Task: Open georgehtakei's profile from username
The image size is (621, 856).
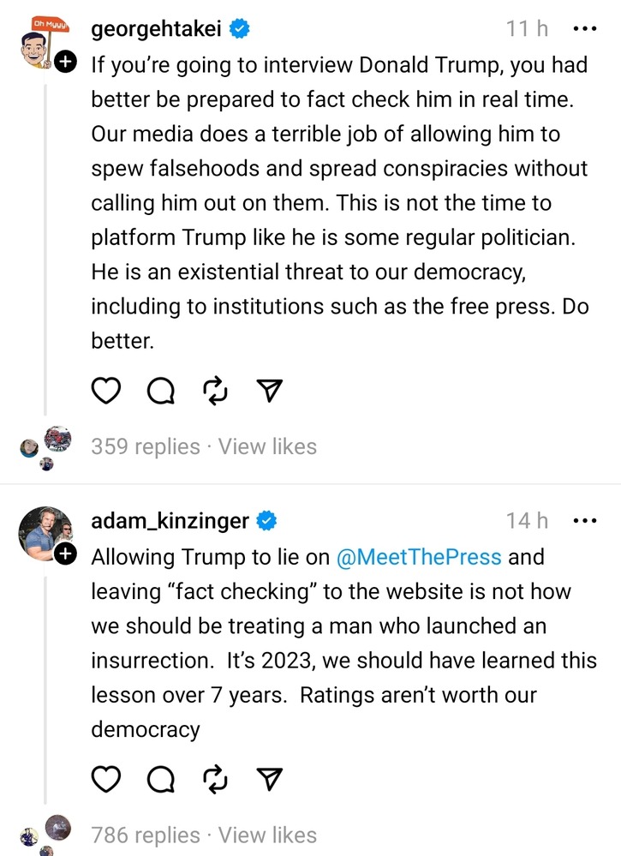Action: tap(156, 29)
